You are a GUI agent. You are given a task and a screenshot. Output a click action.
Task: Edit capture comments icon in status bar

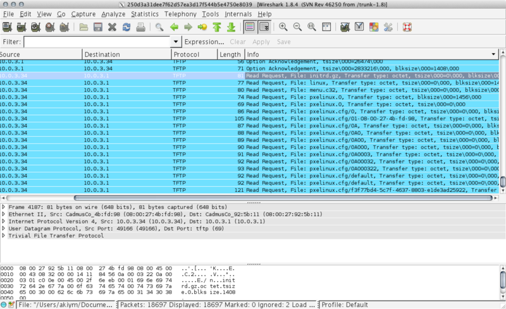click(11, 305)
